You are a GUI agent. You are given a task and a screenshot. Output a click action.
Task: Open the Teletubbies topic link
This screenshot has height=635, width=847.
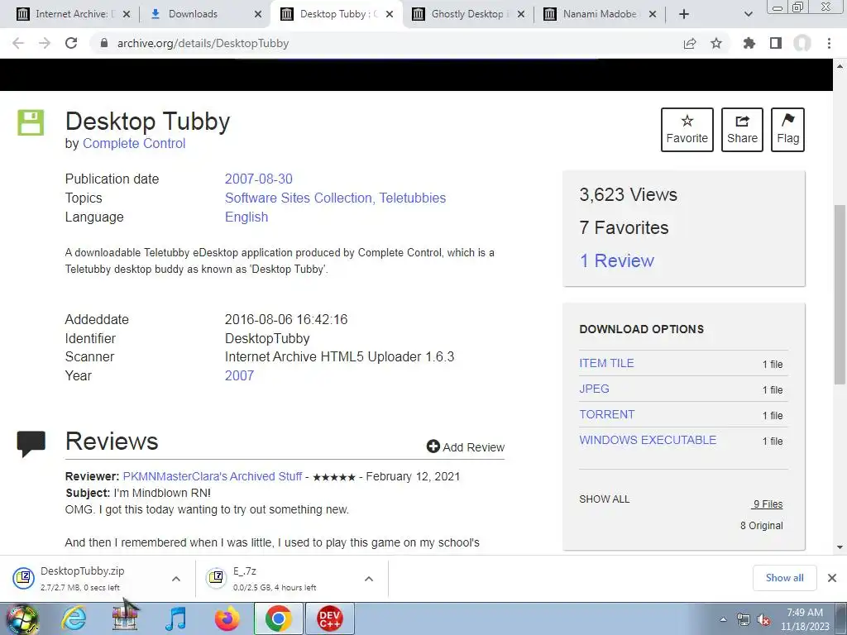click(x=413, y=198)
